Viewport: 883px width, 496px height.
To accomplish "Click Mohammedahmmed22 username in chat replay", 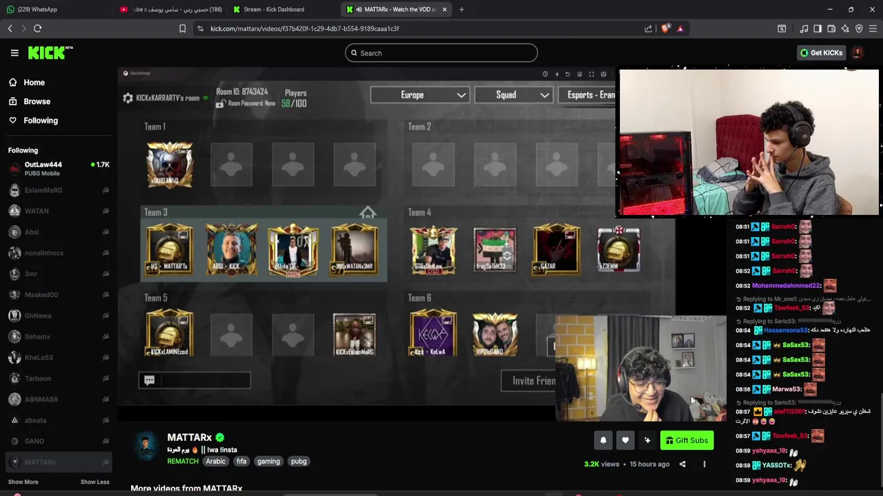I will [x=786, y=285].
